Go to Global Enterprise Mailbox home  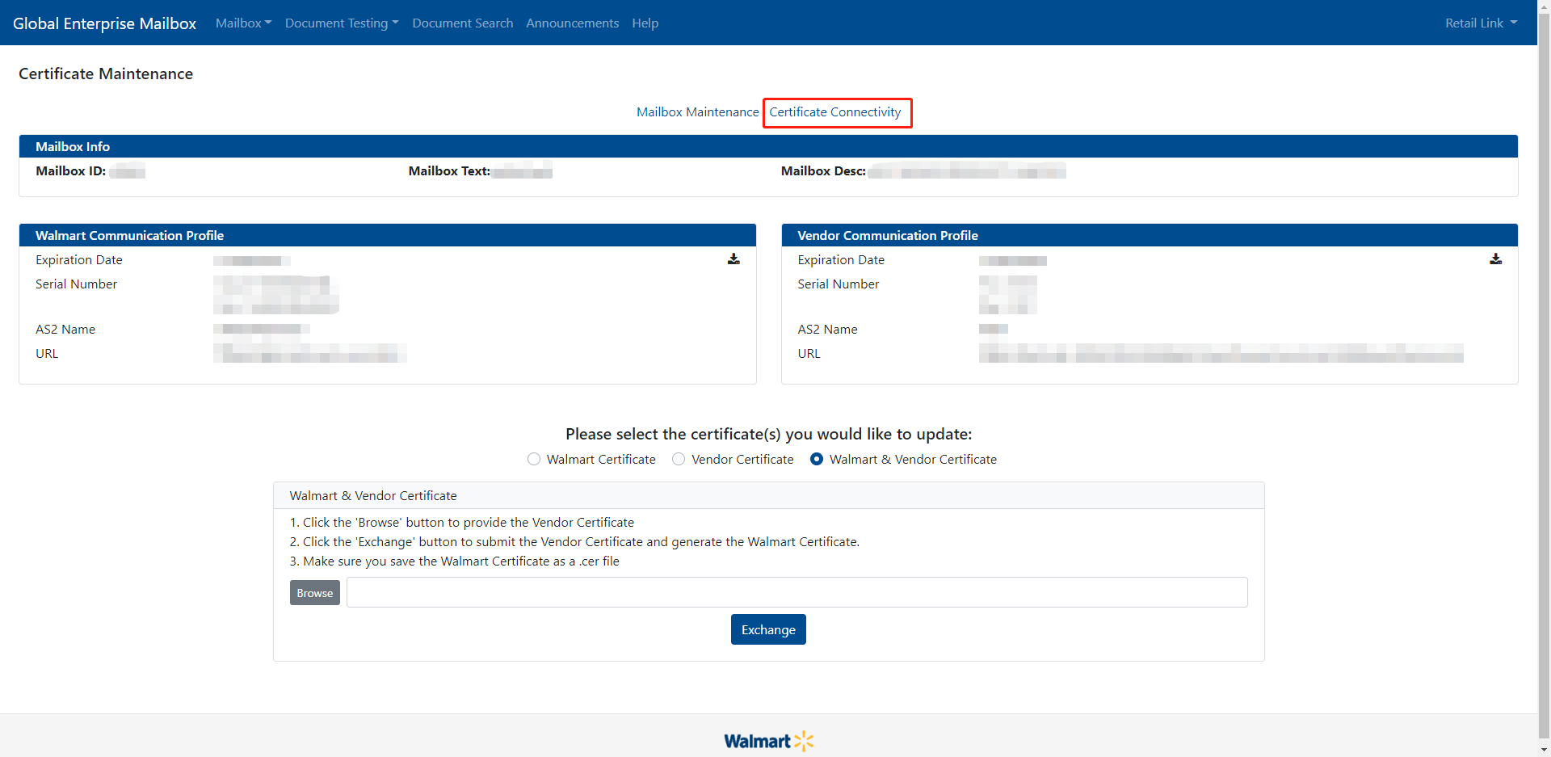click(x=104, y=23)
